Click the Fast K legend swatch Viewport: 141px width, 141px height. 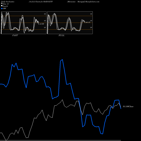[2, 6]
